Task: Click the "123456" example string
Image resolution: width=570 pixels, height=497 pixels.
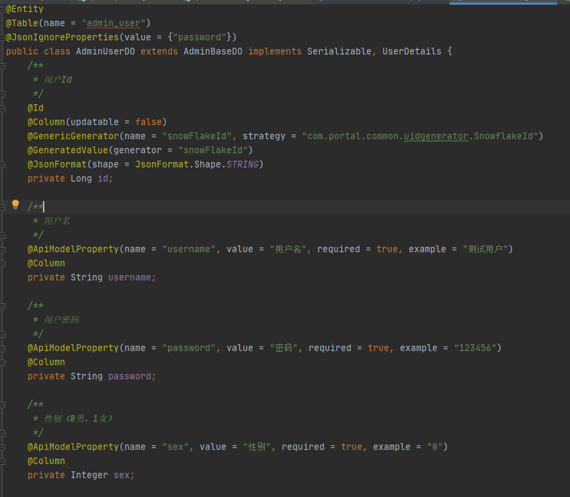Action: (x=475, y=348)
